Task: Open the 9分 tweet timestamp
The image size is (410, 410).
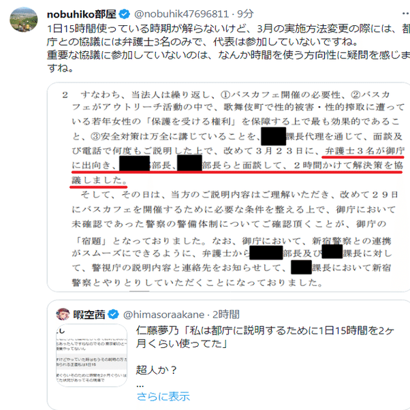Action: click(x=245, y=14)
